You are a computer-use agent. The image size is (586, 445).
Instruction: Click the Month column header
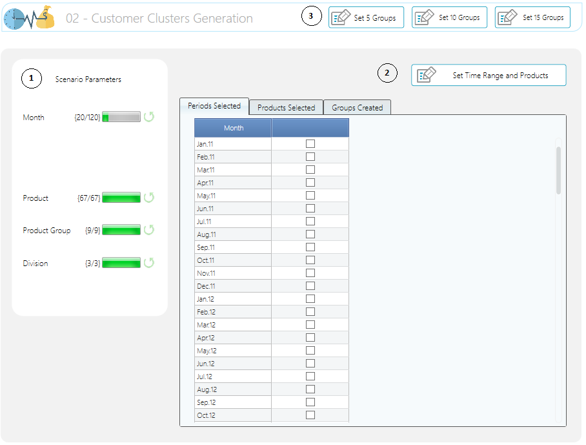click(x=234, y=128)
